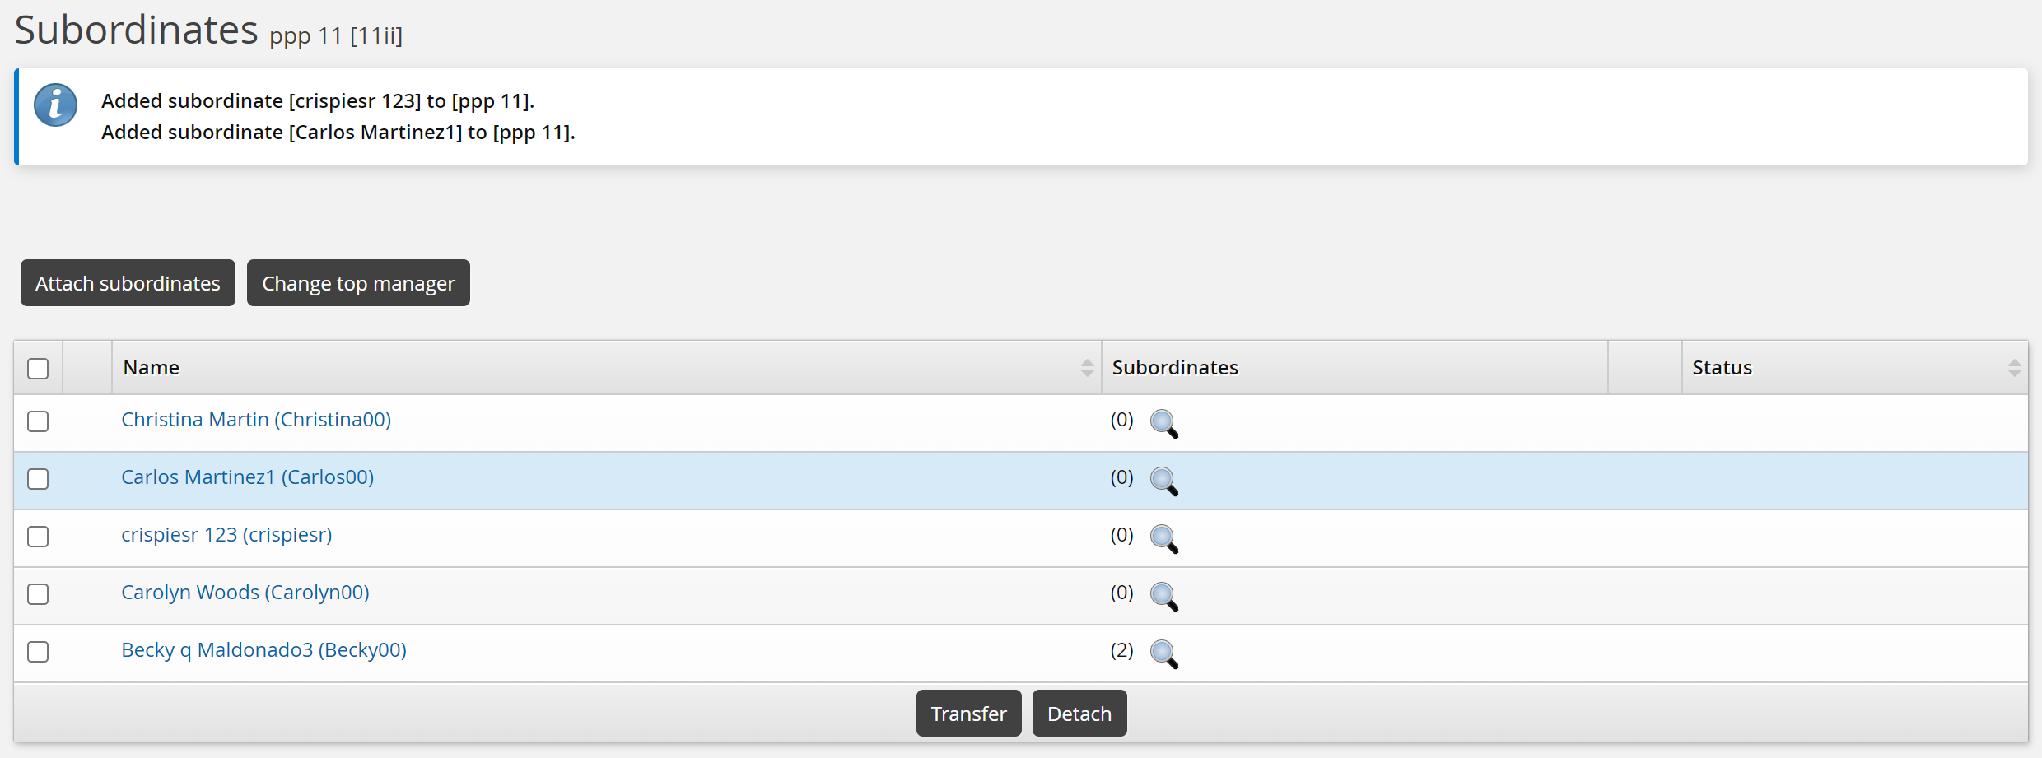This screenshot has width=2042, height=758.
Task: View subordinates of Becky q Maldonado3 via magnifier
Action: pos(1163,653)
